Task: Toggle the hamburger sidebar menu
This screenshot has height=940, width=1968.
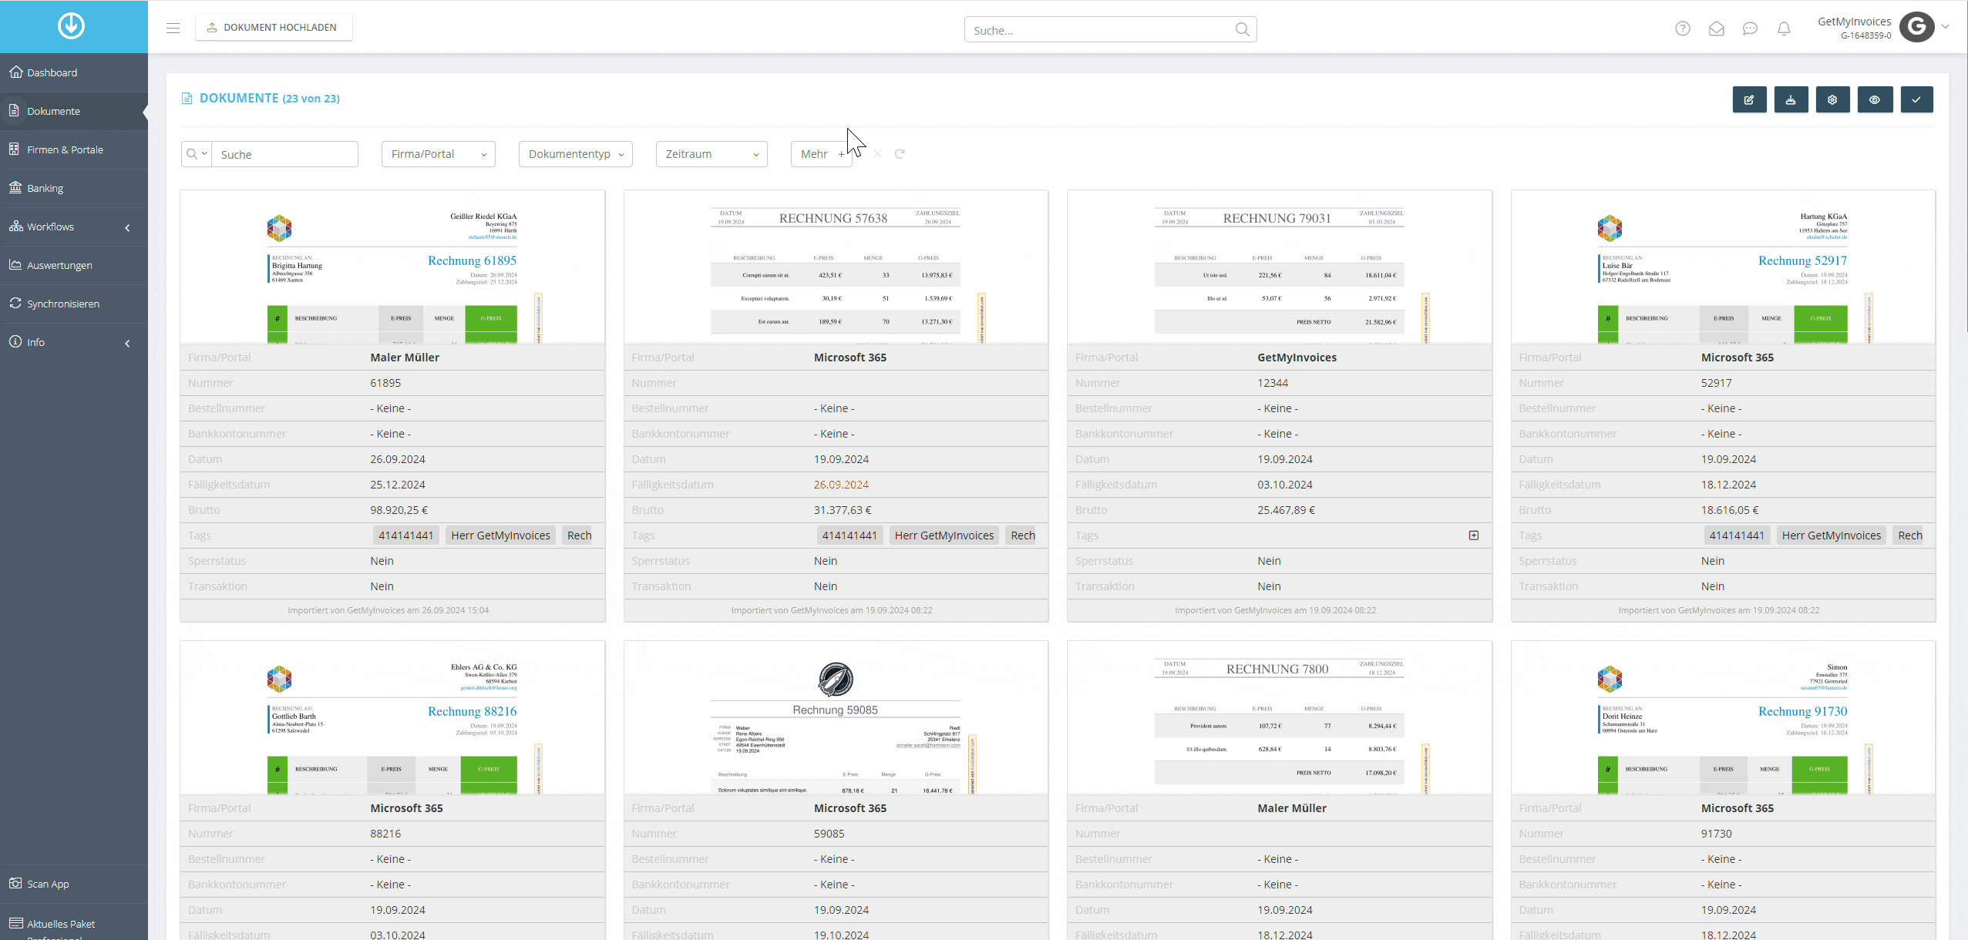Action: coord(173,28)
